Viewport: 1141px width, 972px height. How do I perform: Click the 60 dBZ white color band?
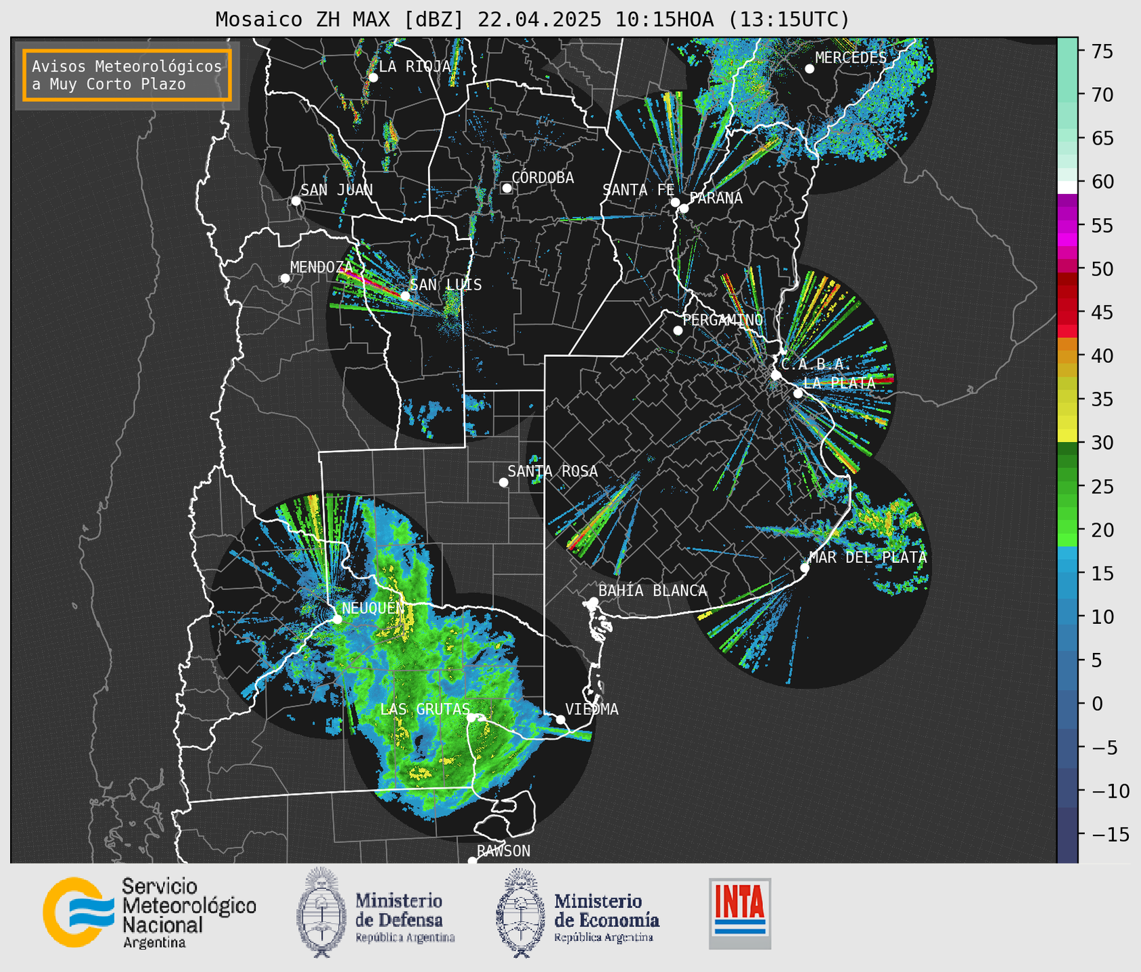coord(1067,186)
